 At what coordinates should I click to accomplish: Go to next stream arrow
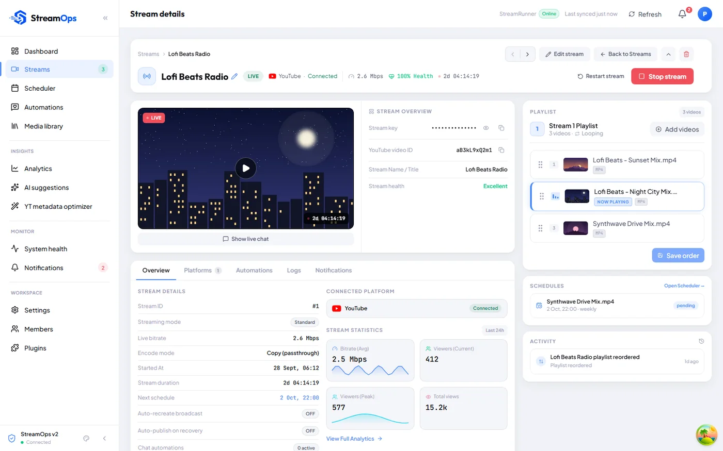527,54
